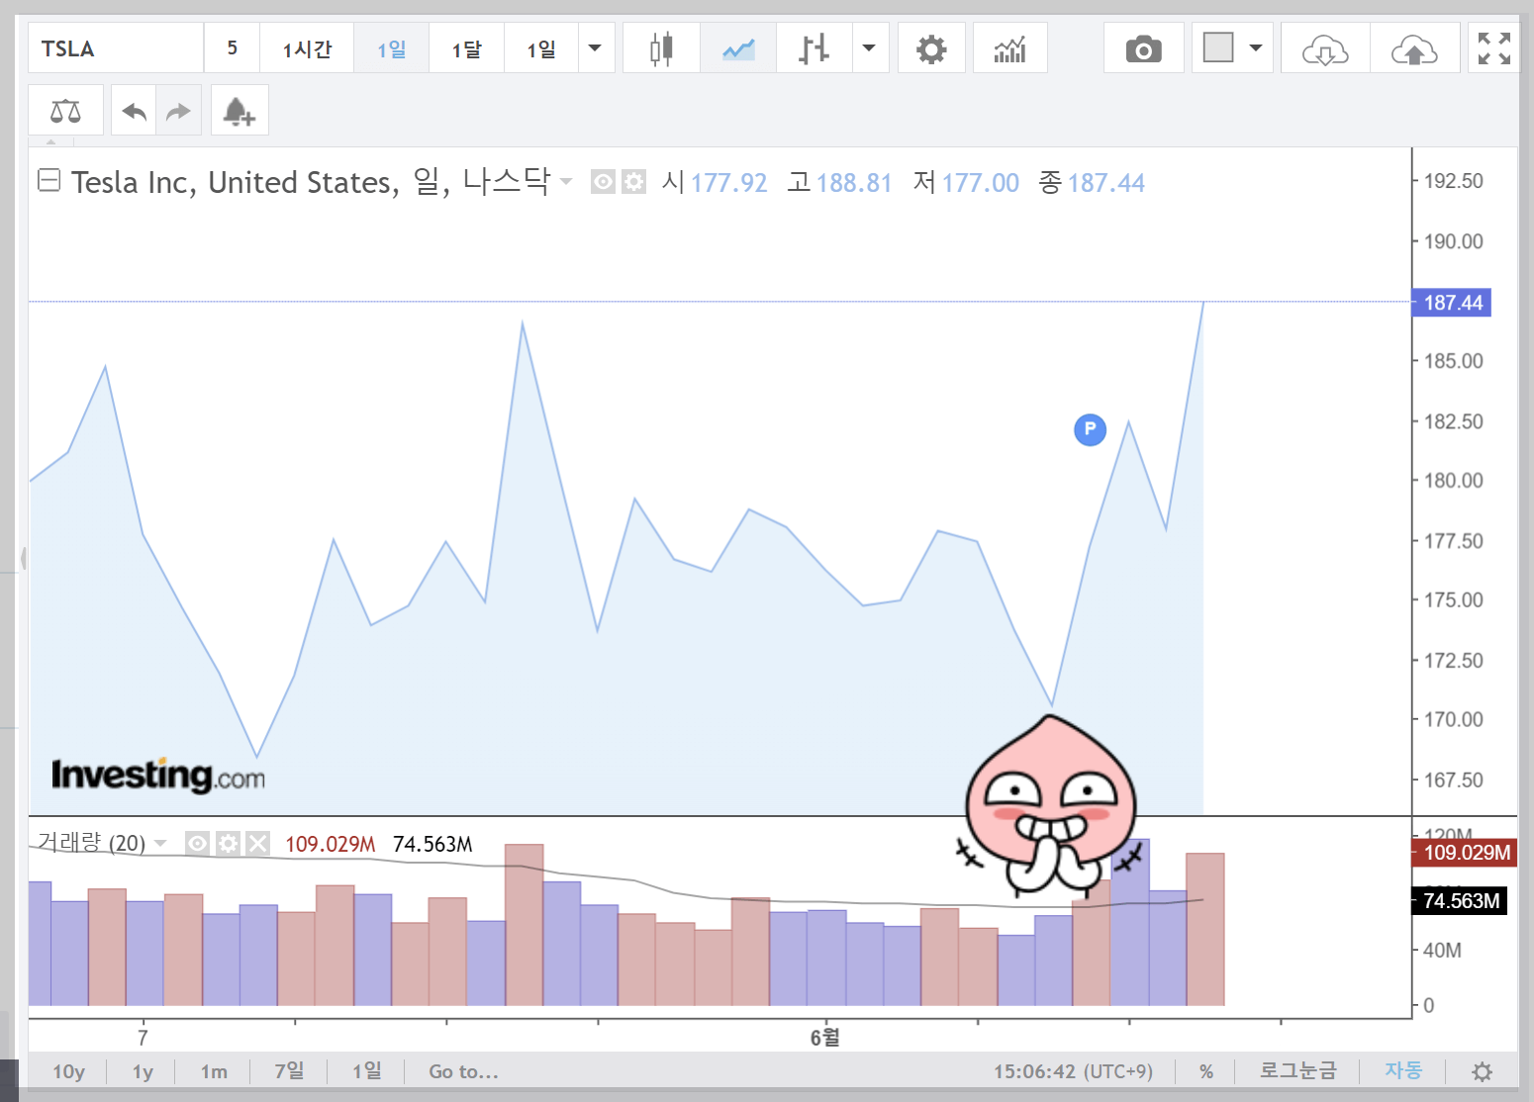Open the compare instruments scale icon
Screen dimensions: 1534x1102
[x=65, y=110]
